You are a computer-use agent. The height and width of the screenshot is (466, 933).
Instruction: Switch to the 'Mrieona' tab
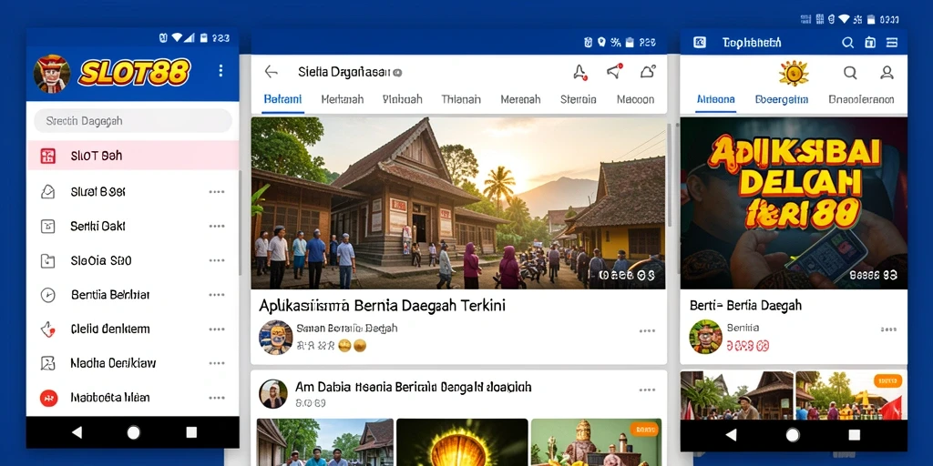click(716, 99)
